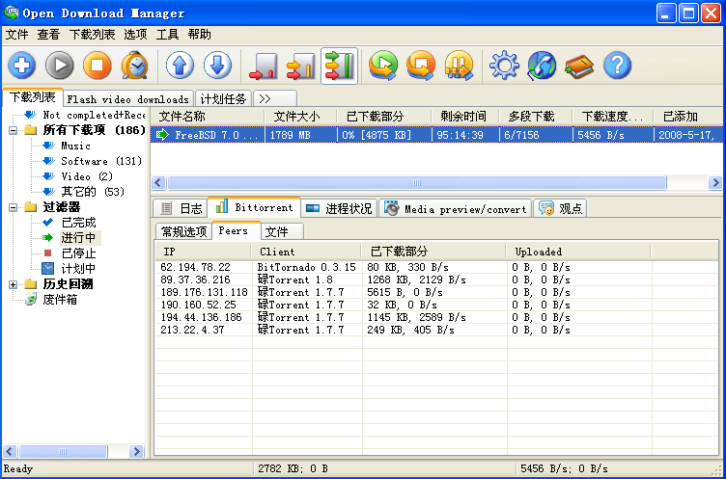Toggle heavy traffic usage mode
Screen dimensions: 726x479
coord(339,66)
